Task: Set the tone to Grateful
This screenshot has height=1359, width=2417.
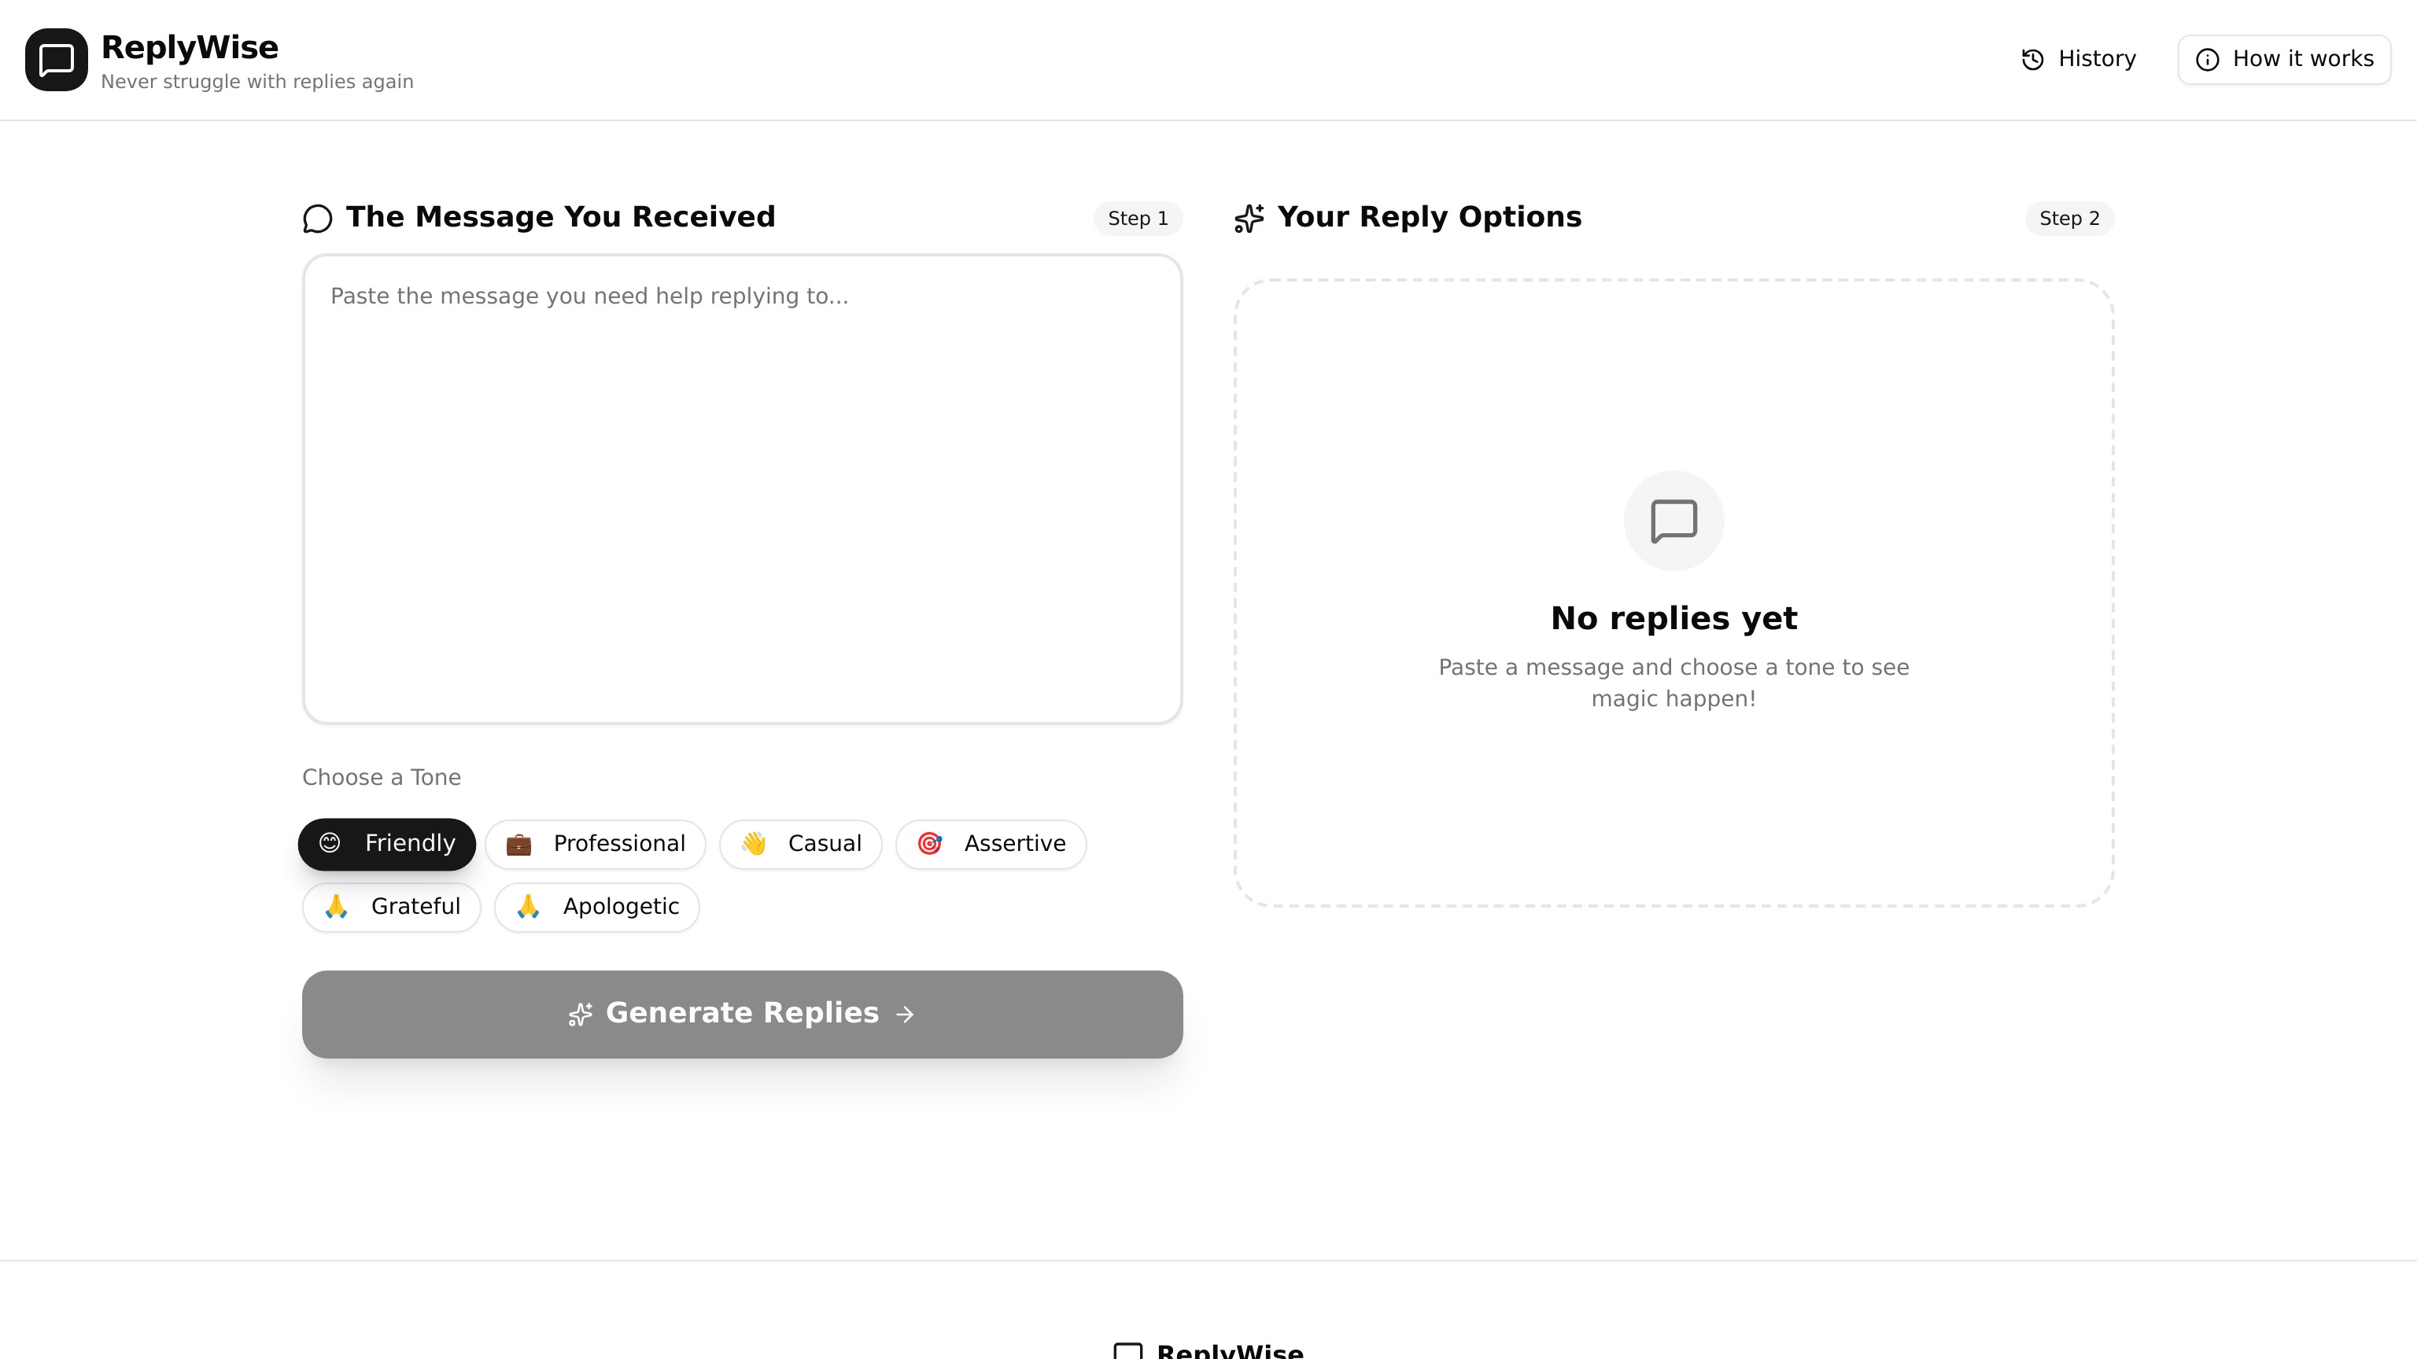Action: 391,906
